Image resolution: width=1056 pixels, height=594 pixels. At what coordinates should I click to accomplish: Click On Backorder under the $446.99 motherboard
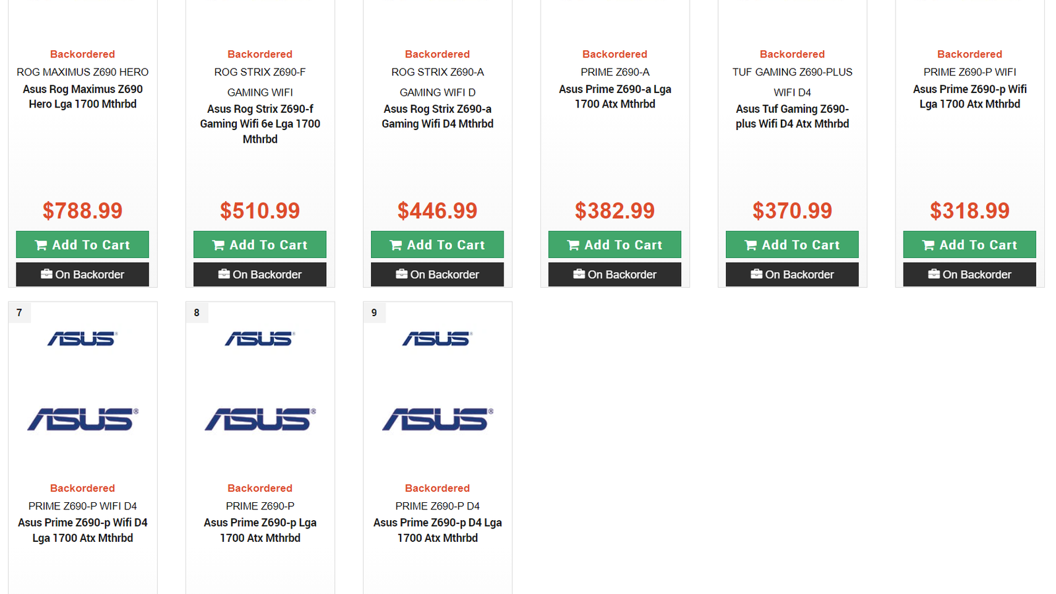(438, 275)
